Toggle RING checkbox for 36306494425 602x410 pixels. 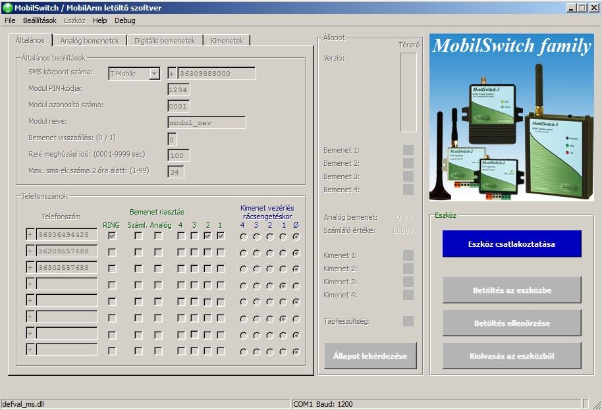pyautogui.click(x=112, y=236)
